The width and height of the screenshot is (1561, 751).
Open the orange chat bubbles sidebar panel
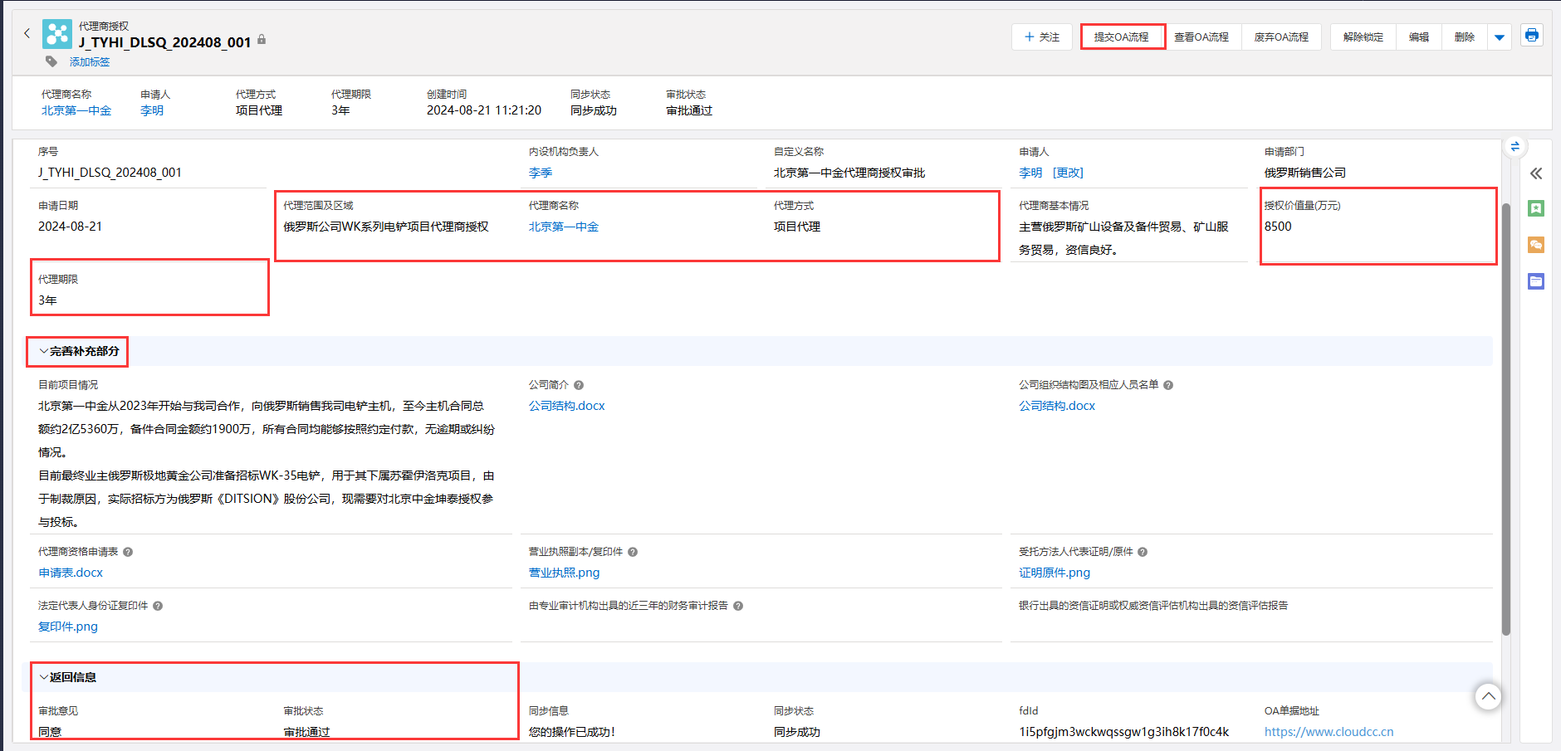tap(1535, 245)
